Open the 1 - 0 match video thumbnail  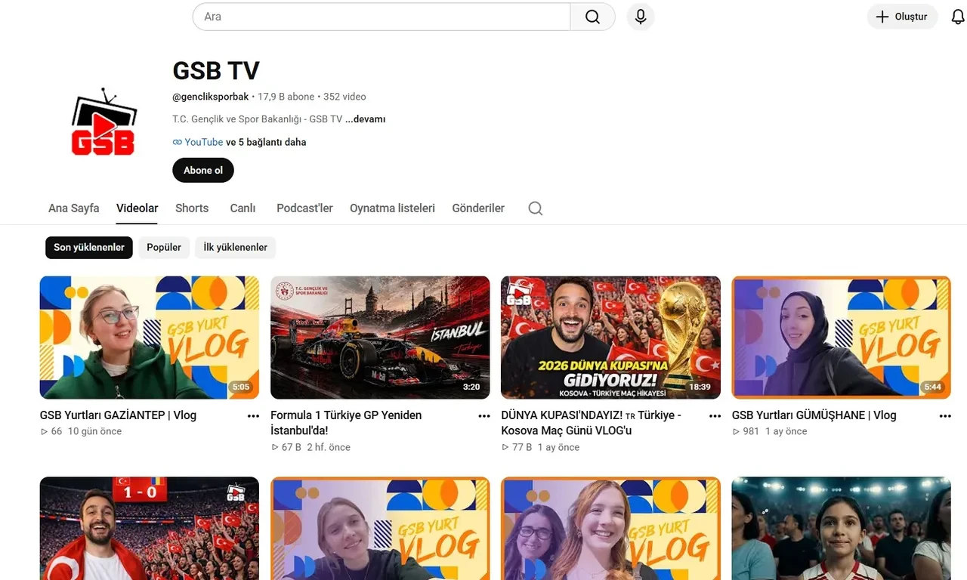click(150, 529)
